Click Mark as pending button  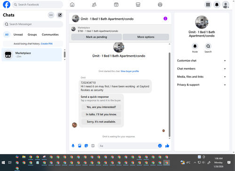(96, 37)
